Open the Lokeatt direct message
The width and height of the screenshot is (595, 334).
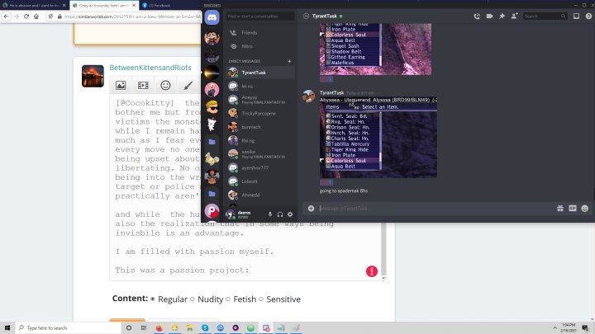tap(260, 181)
